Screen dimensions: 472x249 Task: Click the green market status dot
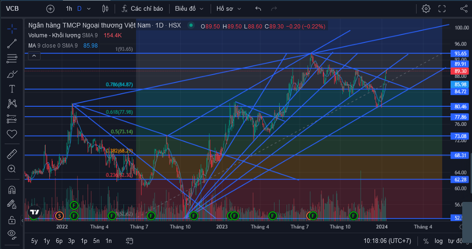tap(191, 25)
